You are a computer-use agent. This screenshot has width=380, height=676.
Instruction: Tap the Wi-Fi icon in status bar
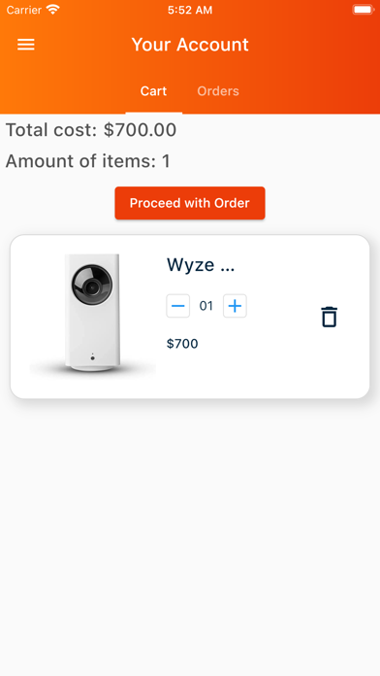pos(53,9)
